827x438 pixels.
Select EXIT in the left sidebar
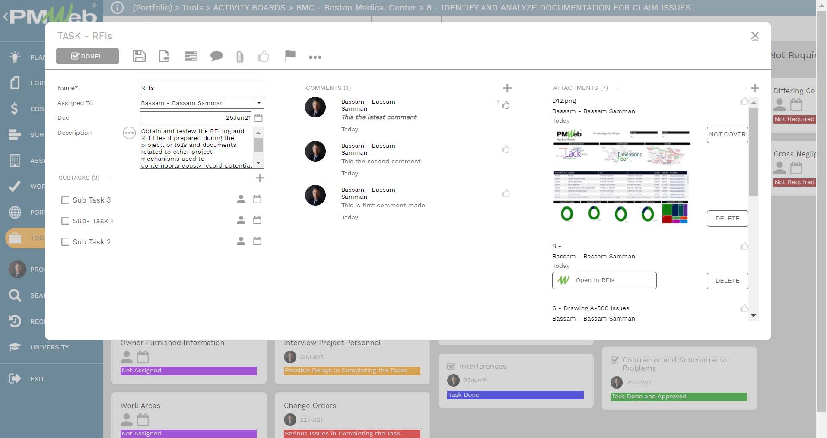37,379
